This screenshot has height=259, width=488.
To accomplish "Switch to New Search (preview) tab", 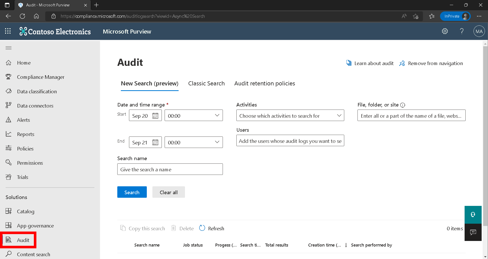I will tap(150, 83).
